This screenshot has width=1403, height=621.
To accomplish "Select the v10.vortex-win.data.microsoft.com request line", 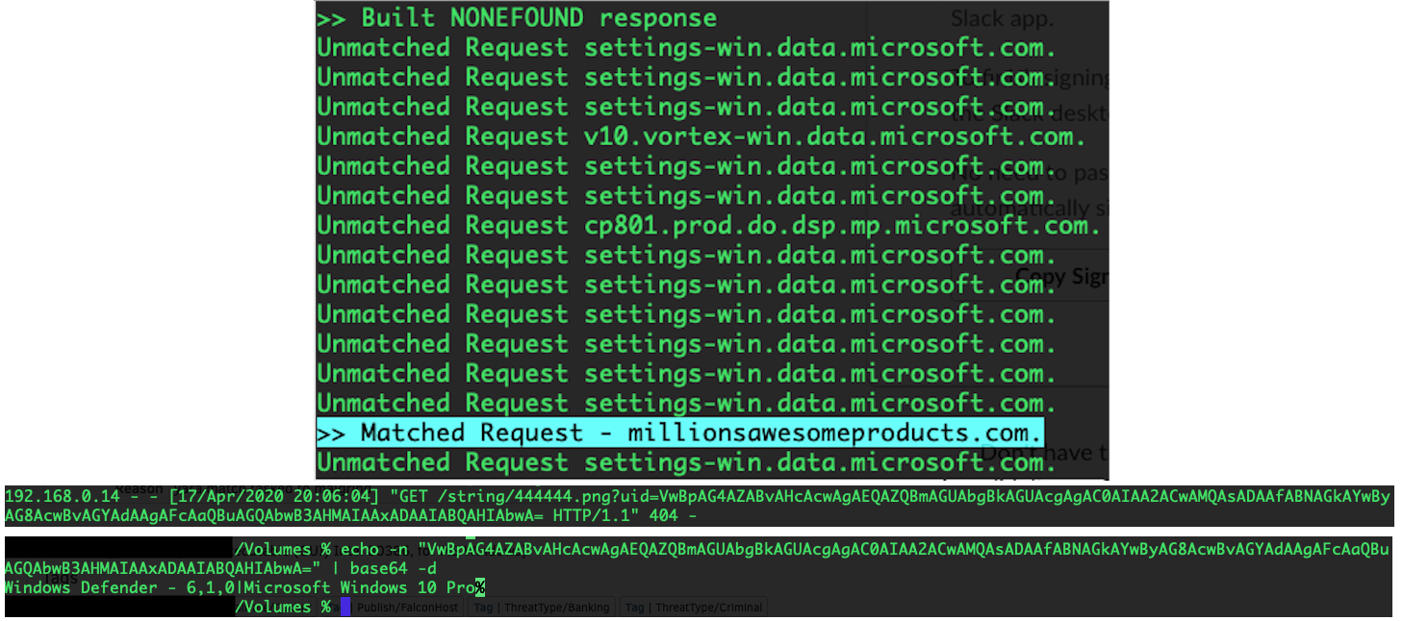I will [x=701, y=137].
